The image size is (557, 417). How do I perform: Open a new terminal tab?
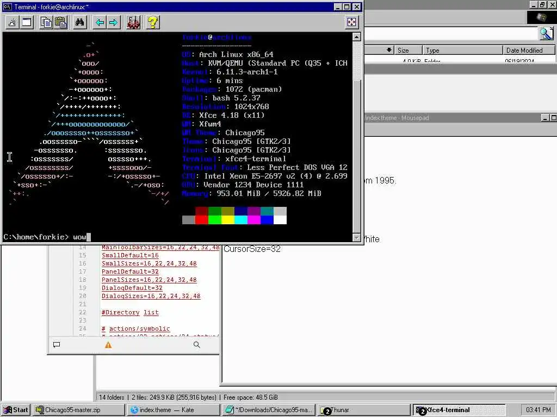pos(13,22)
